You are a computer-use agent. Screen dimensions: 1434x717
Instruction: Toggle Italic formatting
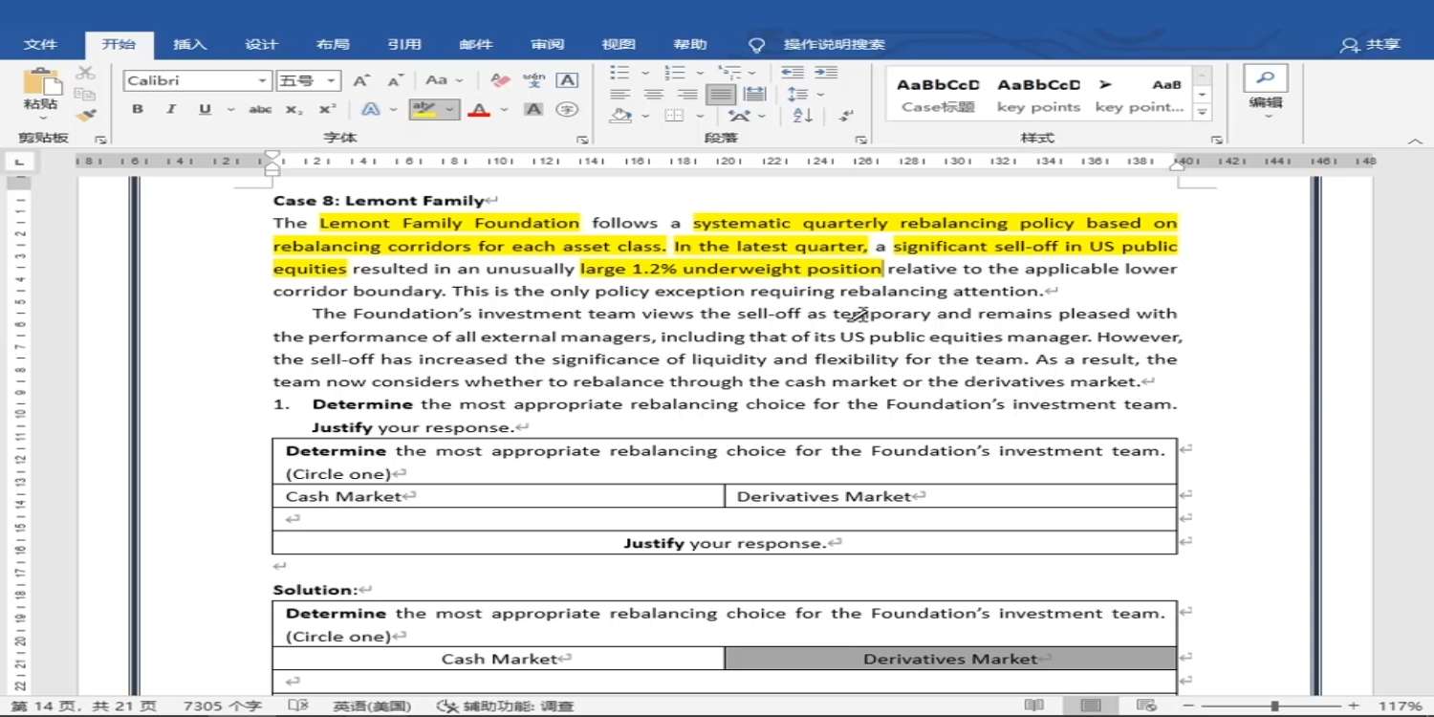pyautogui.click(x=171, y=110)
